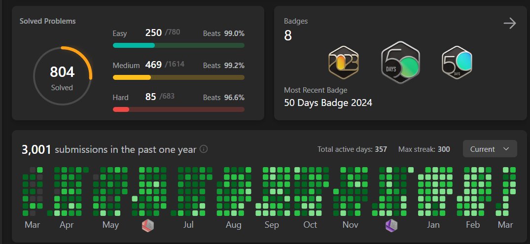Open the Current year dropdown
This screenshot has width=530, height=244.
point(490,149)
